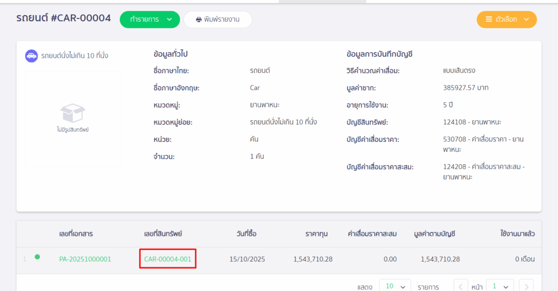Go to the previous page arrow
This screenshot has width=558, height=291.
461,286
